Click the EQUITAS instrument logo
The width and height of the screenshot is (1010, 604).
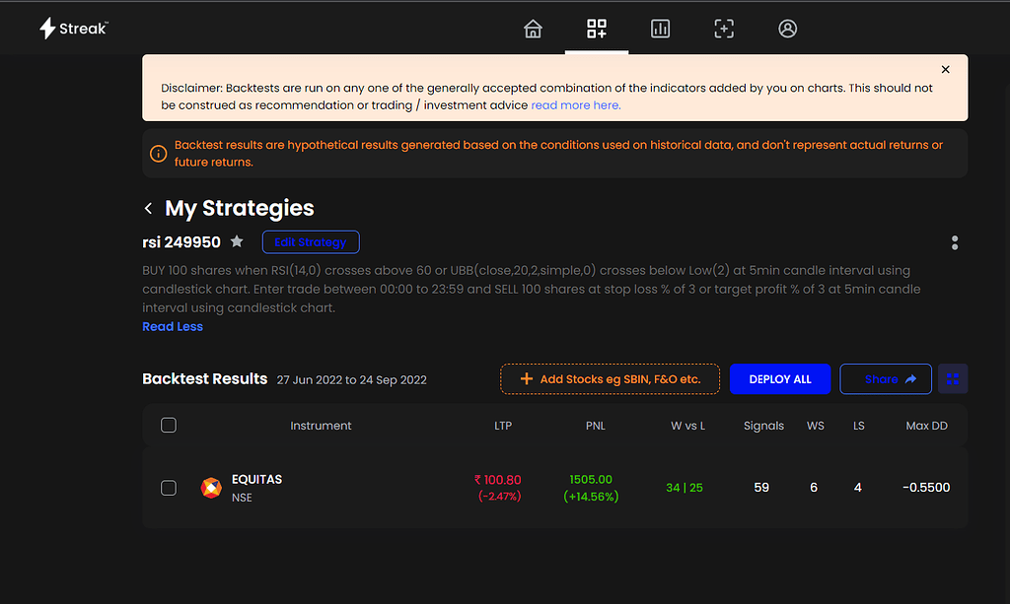pyautogui.click(x=210, y=487)
